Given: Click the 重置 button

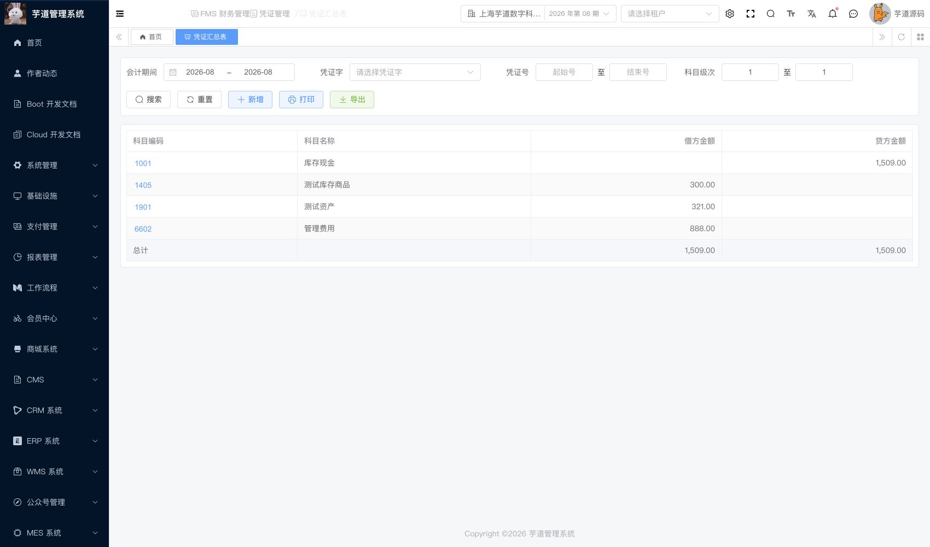Looking at the screenshot, I should coord(199,100).
